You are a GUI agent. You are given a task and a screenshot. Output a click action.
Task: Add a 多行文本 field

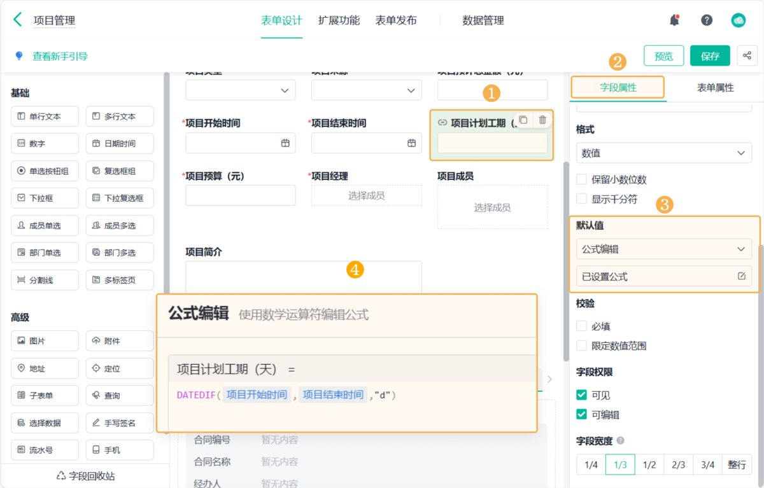click(x=120, y=116)
